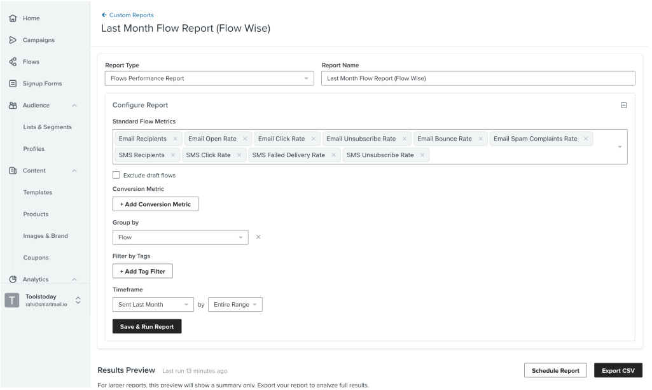Remove the Email Unsubscribe Rate metric

pos(404,139)
